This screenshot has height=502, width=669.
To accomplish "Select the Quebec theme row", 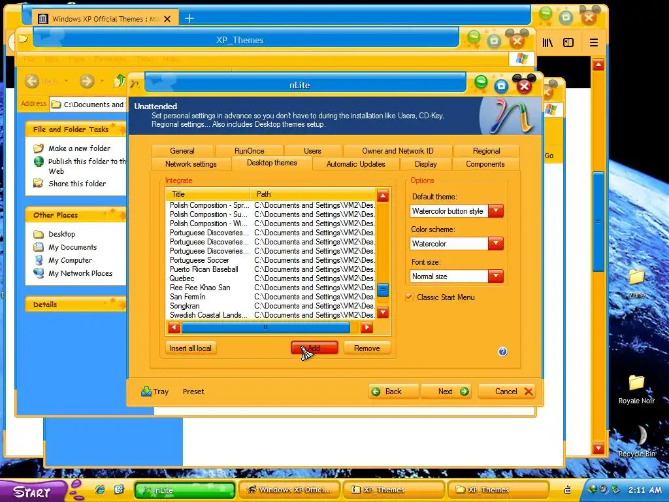I will 271,278.
